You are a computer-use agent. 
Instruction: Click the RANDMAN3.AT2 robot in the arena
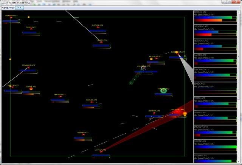(177, 54)
